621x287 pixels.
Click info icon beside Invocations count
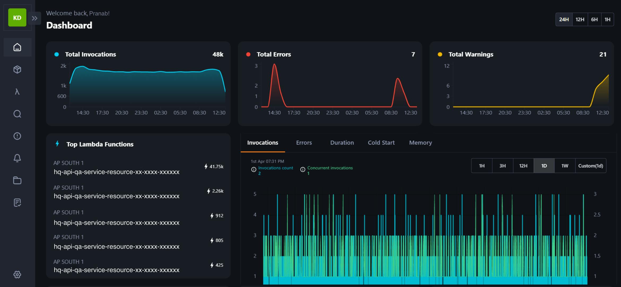coord(254,170)
